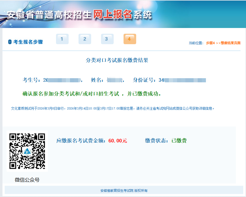Click the orange highlighted step 4 indicator
Screen dimensions: 246x197
pos(130,39)
